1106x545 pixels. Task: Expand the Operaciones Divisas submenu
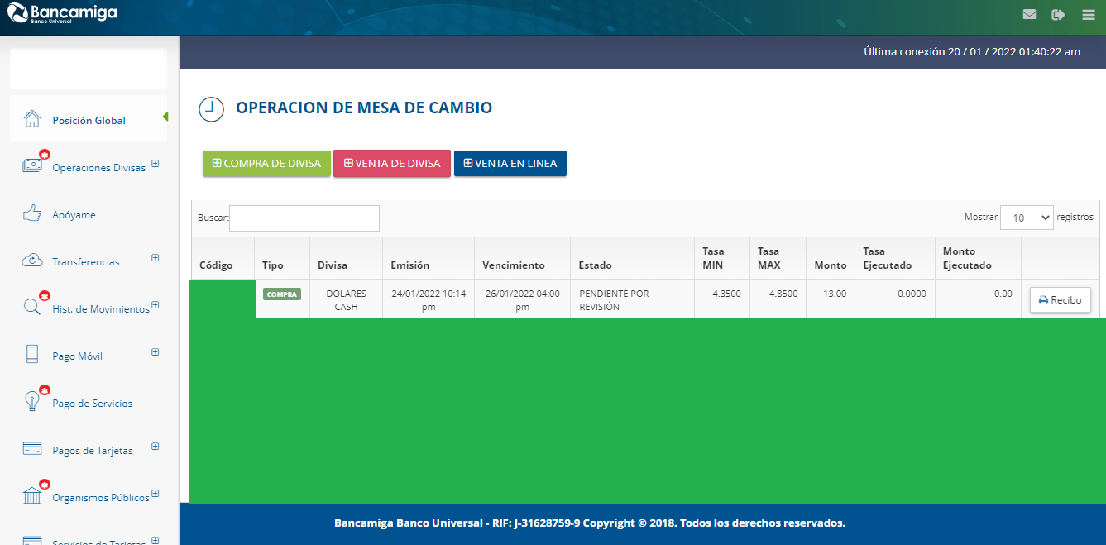point(155,164)
